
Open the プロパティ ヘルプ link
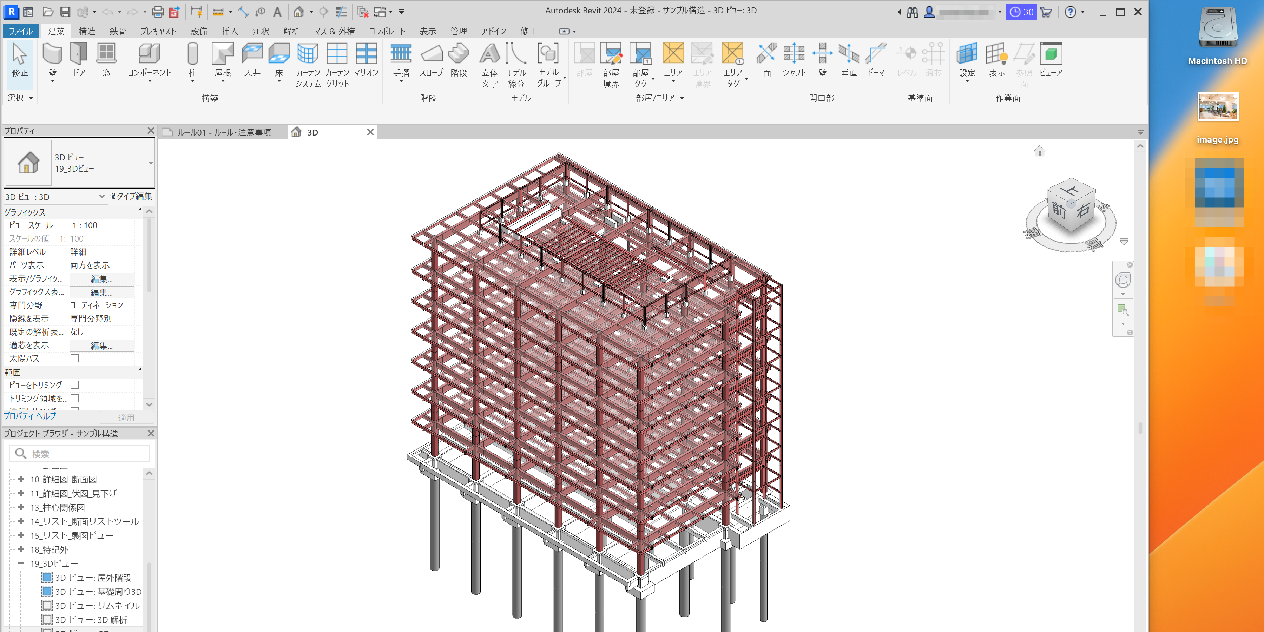pos(30,416)
